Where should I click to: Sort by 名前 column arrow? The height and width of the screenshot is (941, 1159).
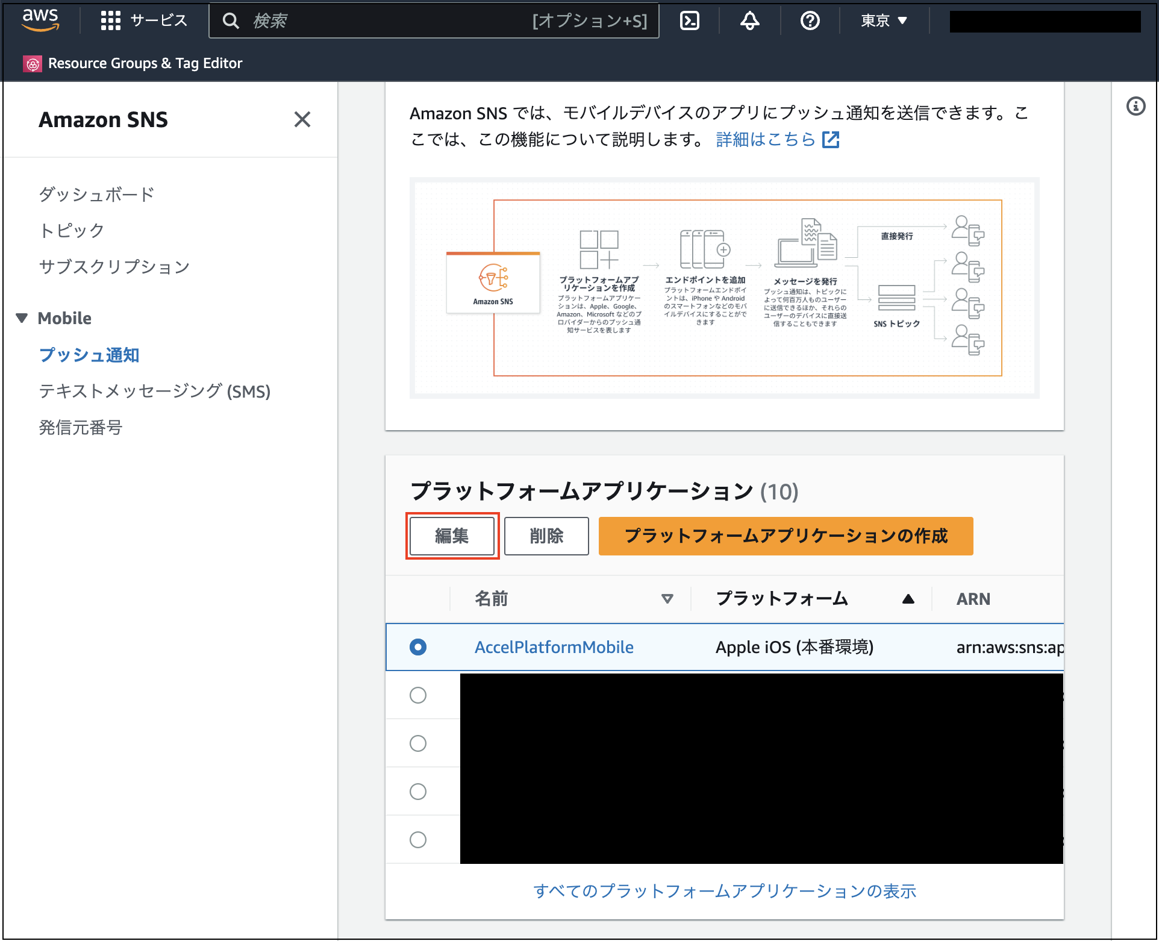click(667, 599)
